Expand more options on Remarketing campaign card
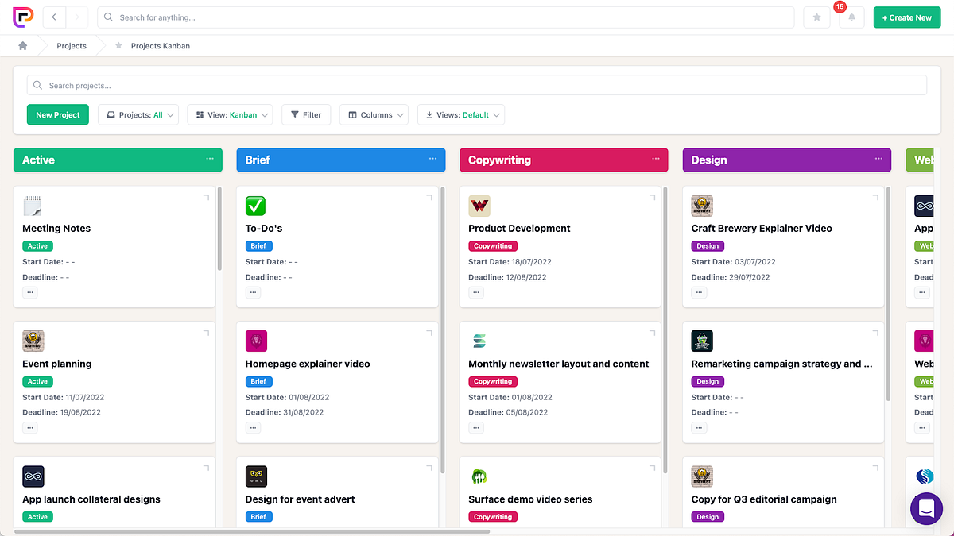954x536 pixels. pyautogui.click(x=699, y=427)
